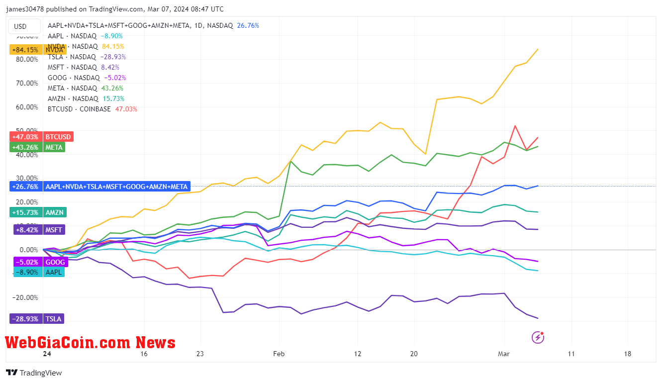The height and width of the screenshot is (383, 662).
Task: Click the 40.00% y-axis label
Action: tap(27, 155)
